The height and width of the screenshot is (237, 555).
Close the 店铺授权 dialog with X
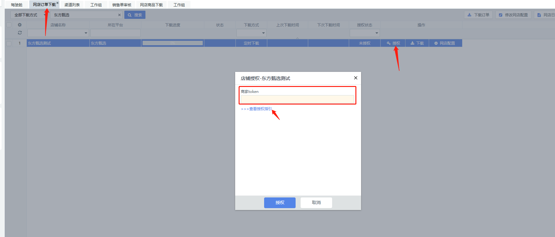[355, 78]
